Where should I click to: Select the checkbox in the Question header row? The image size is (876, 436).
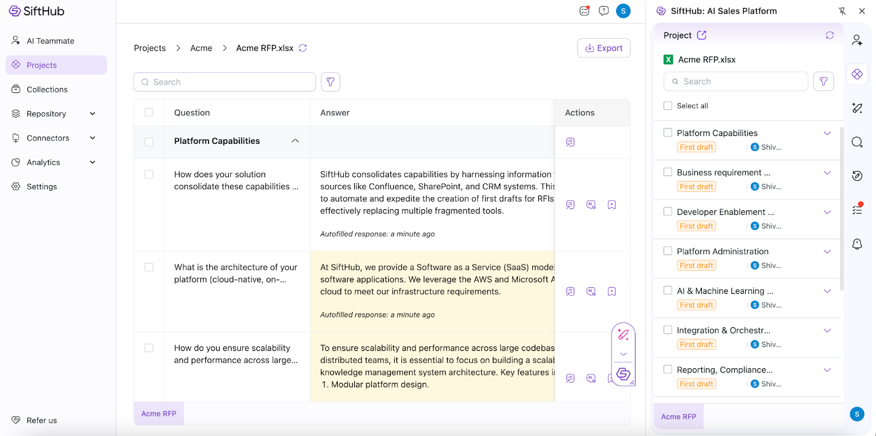(x=149, y=113)
